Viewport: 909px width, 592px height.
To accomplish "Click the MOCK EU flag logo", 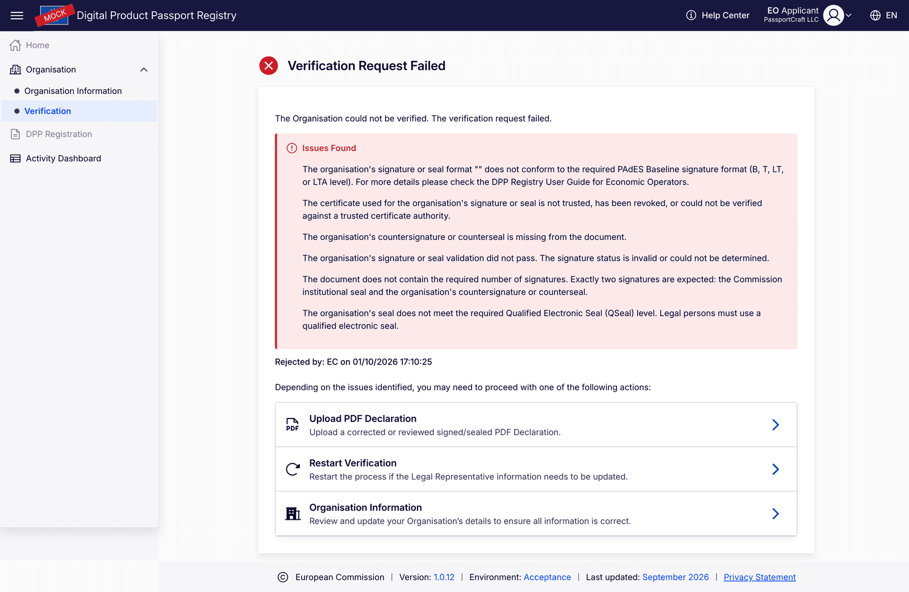I will (x=55, y=15).
